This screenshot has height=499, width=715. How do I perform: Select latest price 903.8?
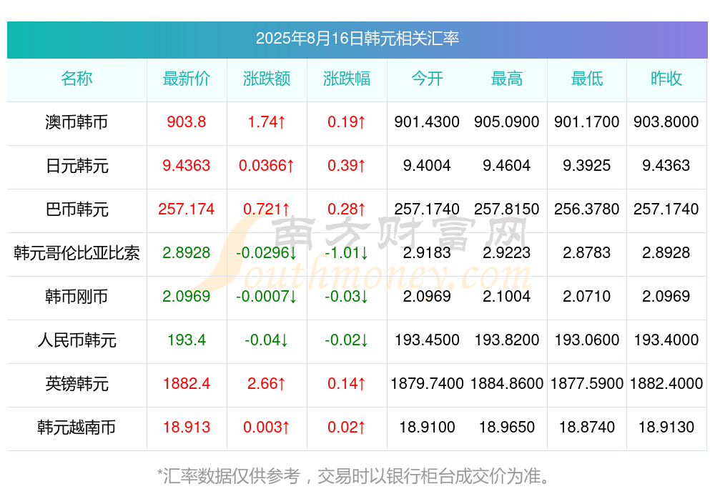coord(187,122)
